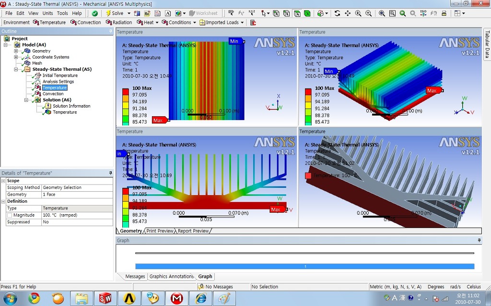Switch to the Print Preview tab
This screenshot has height=306, width=491.
click(160, 231)
